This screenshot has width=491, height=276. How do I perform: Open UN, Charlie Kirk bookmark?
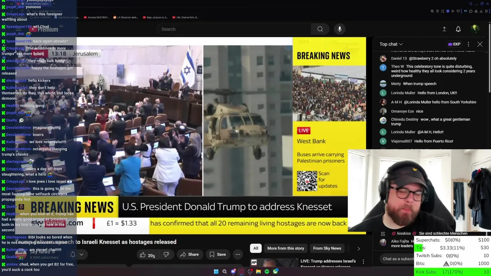[x=185, y=17]
